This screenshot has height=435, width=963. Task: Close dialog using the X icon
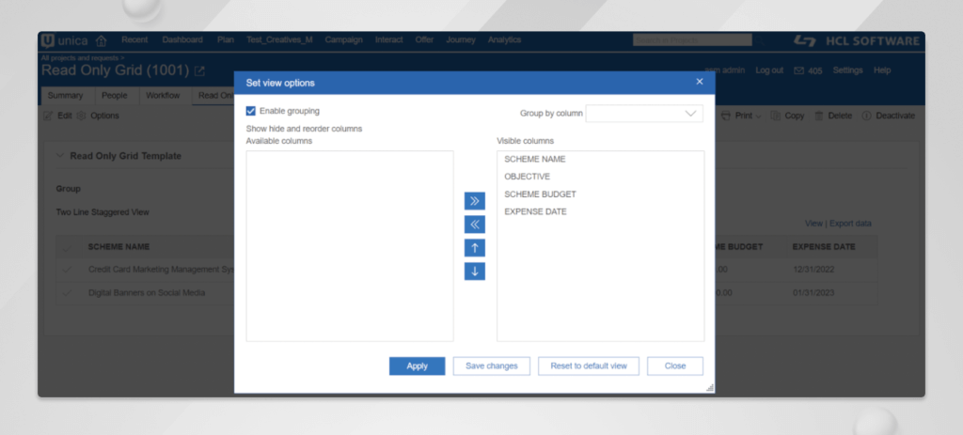click(x=699, y=82)
